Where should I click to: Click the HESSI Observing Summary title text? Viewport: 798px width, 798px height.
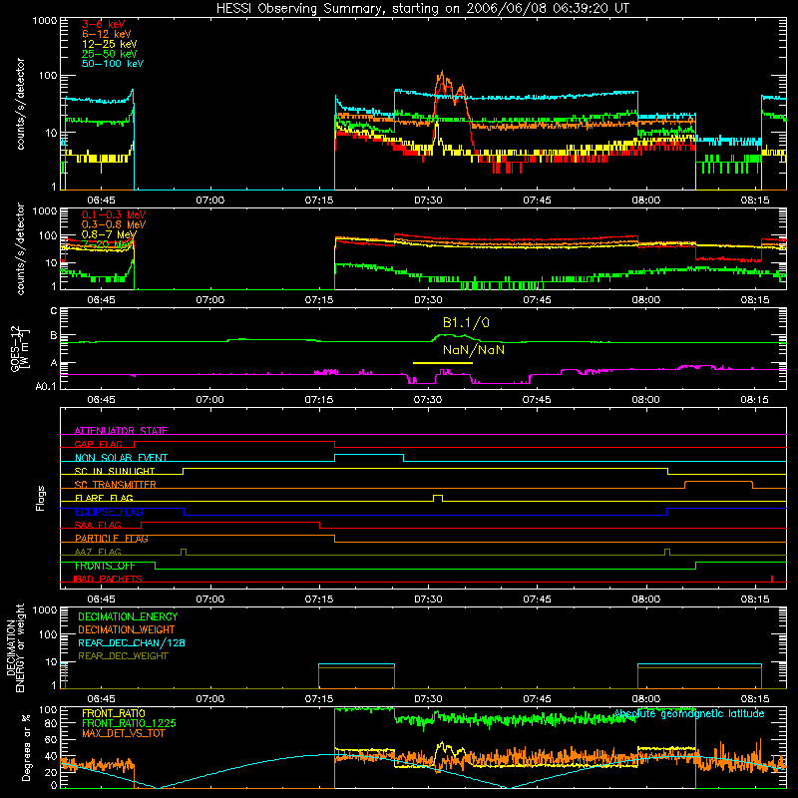coord(423,9)
